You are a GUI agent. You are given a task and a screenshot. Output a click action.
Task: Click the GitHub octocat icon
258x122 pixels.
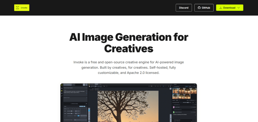(199, 8)
